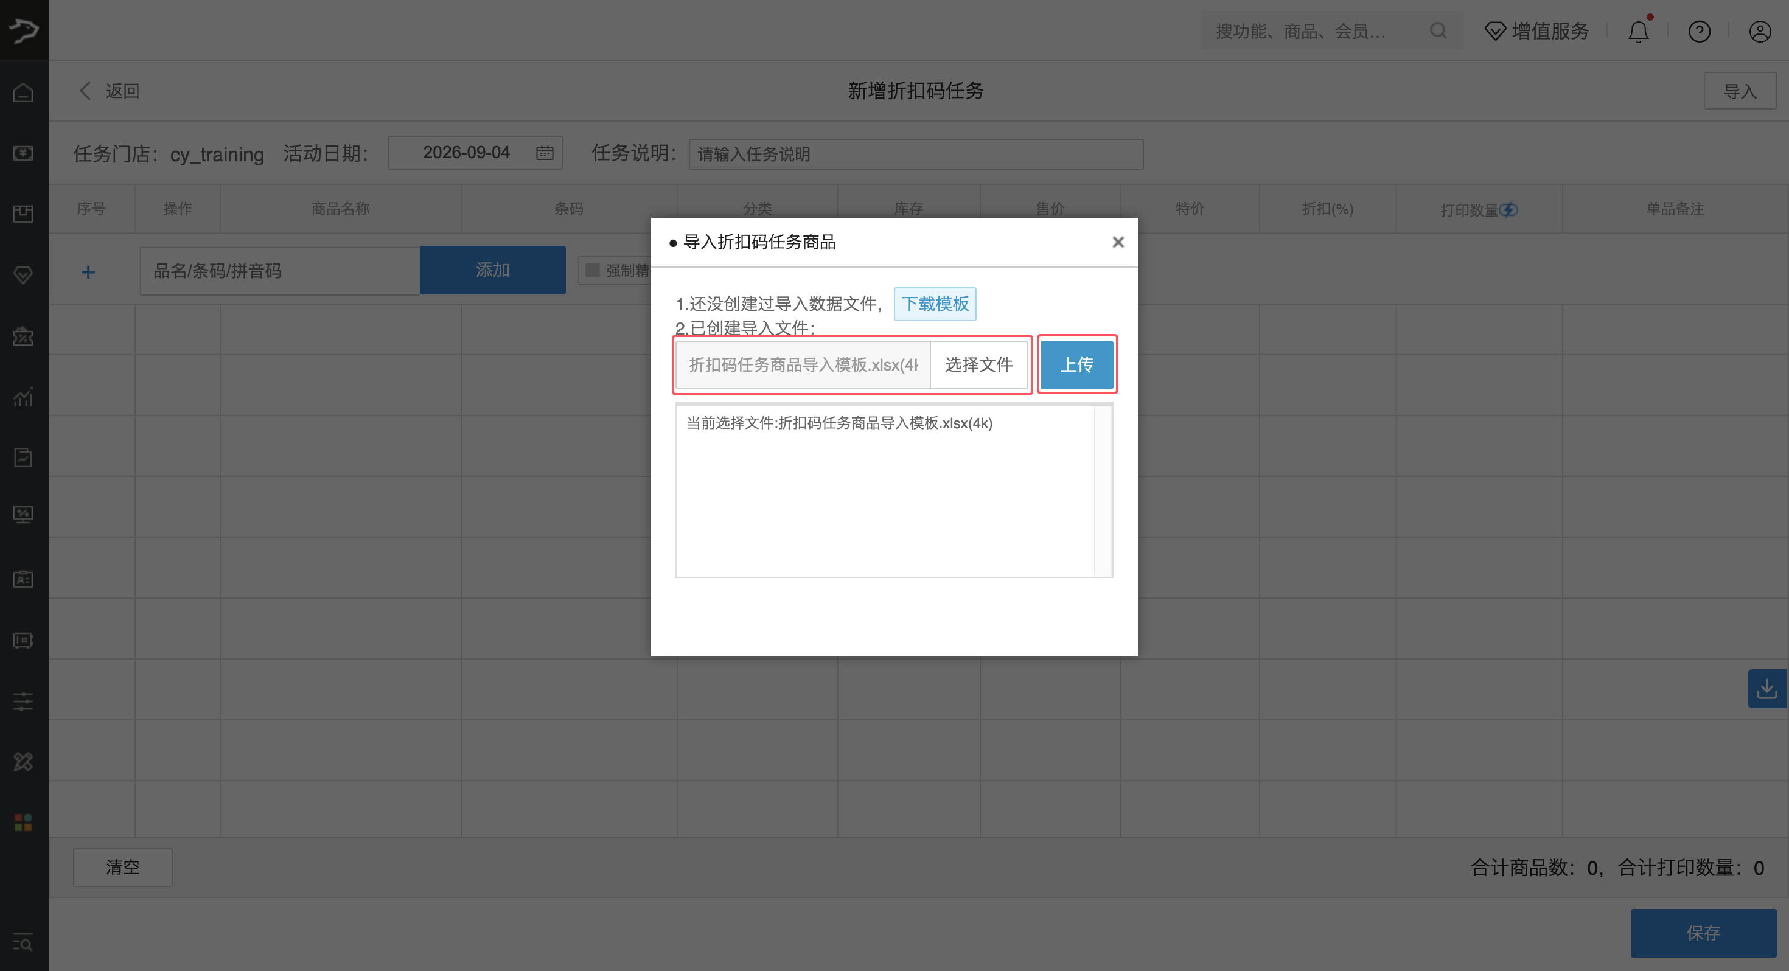Open the user account profile icon
This screenshot has height=971, width=1789.
coord(1760,31)
